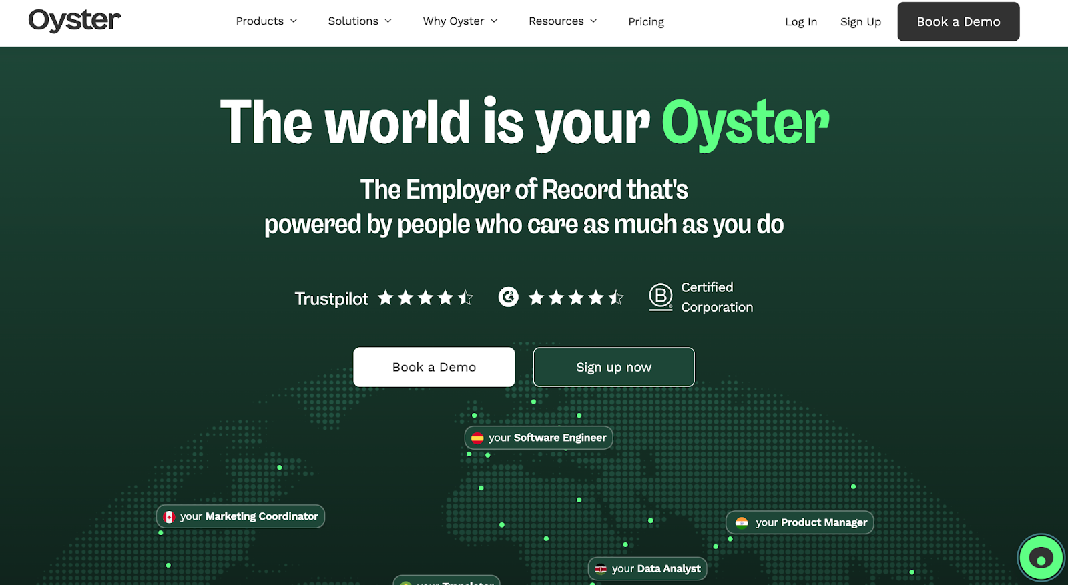The width and height of the screenshot is (1068, 585).
Task: Click the Kenya flag on Data Analyst tag
Action: [601, 569]
